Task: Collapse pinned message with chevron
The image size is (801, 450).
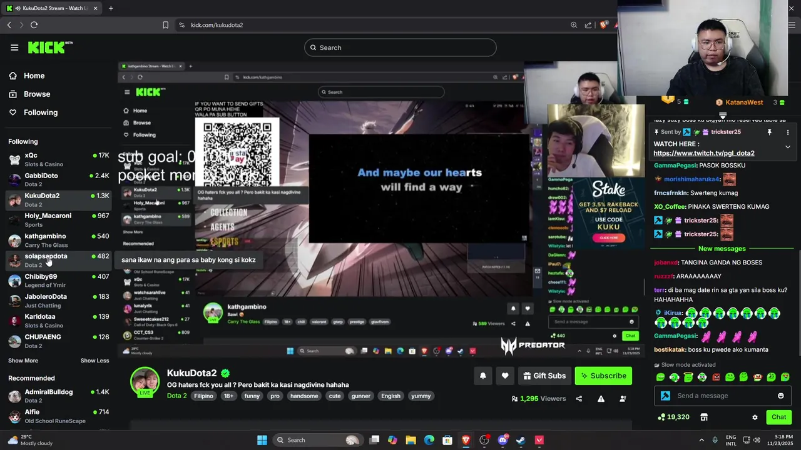Action: (788, 147)
